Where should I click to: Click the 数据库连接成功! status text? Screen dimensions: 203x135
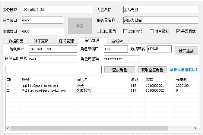pos(183,70)
